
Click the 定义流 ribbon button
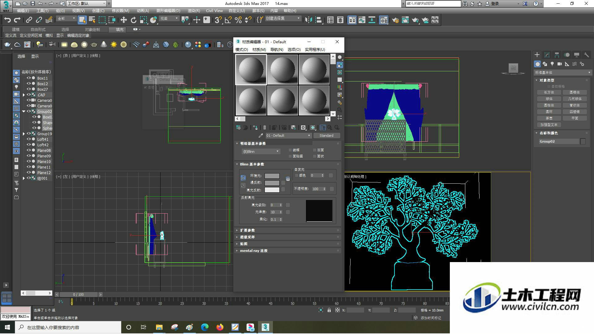click(x=11, y=35)
